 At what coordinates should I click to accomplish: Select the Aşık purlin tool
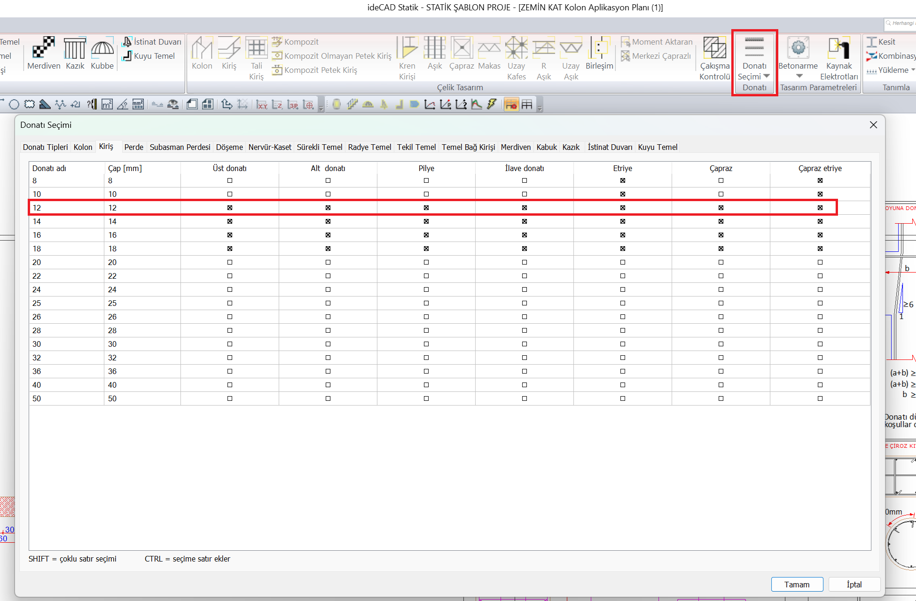(435, 54)
